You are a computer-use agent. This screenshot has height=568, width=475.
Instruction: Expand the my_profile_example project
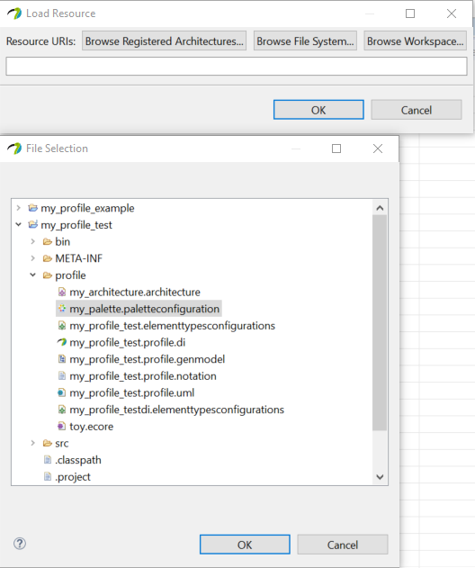(x=19, y=208)
